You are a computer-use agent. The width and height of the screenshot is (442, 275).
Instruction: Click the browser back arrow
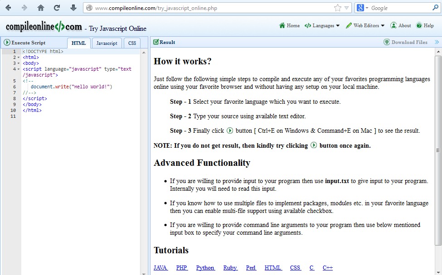click(x=8, y=8)
